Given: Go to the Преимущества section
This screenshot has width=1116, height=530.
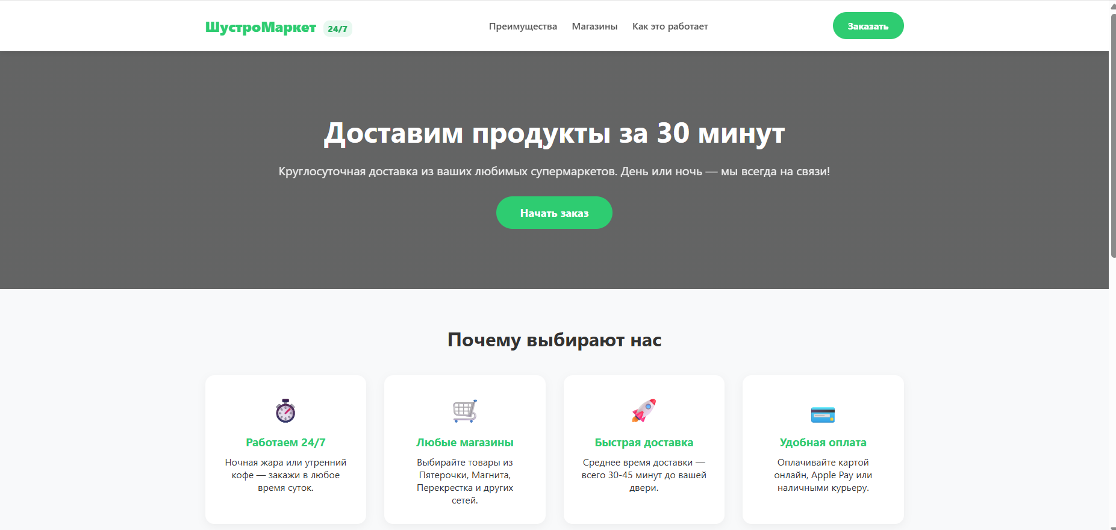Looking at the screenshot, I should pyautogui.click(x=523, y=26).
